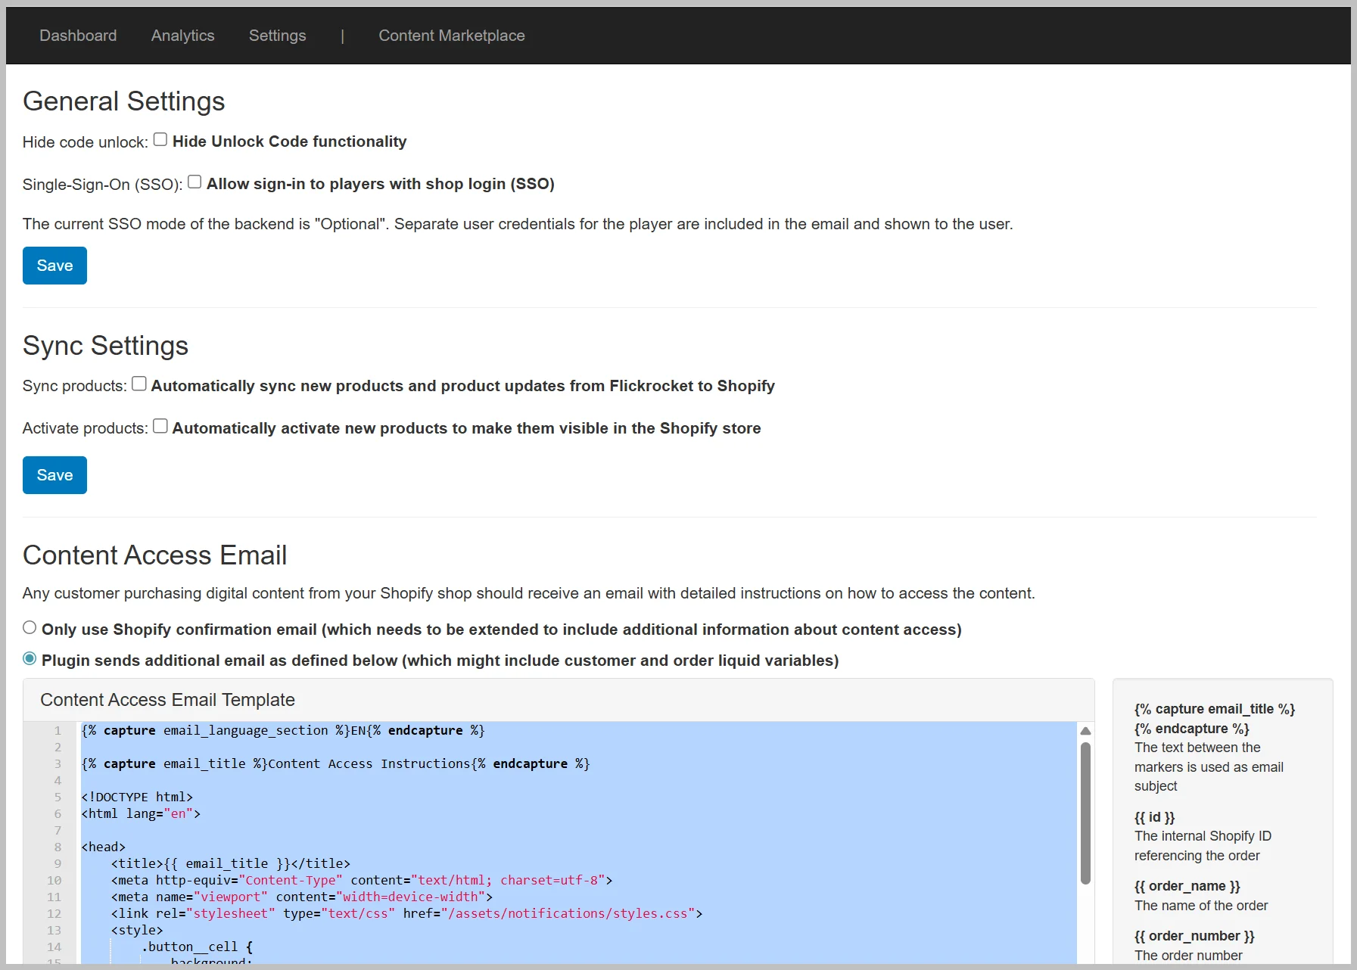The width and height of the screenshot is (1357, 970).
Task: Go to the Analytics page
Action: tap(182, 36)
